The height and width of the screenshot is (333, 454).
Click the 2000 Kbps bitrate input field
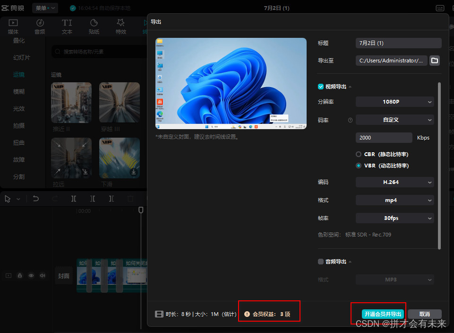point(384,138)
